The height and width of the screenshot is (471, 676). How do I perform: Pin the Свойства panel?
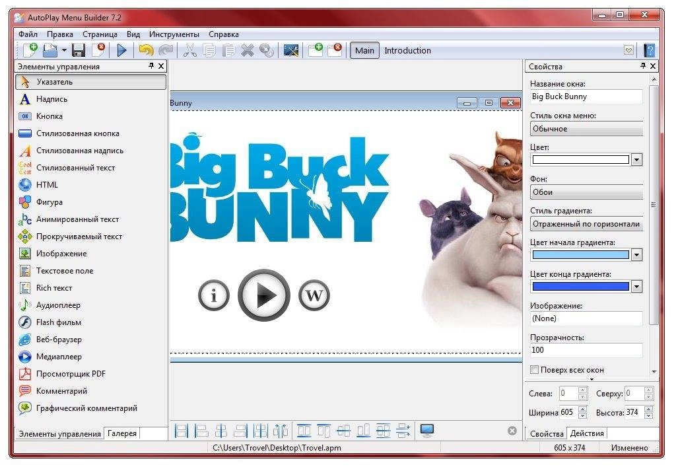coord(643,66)
